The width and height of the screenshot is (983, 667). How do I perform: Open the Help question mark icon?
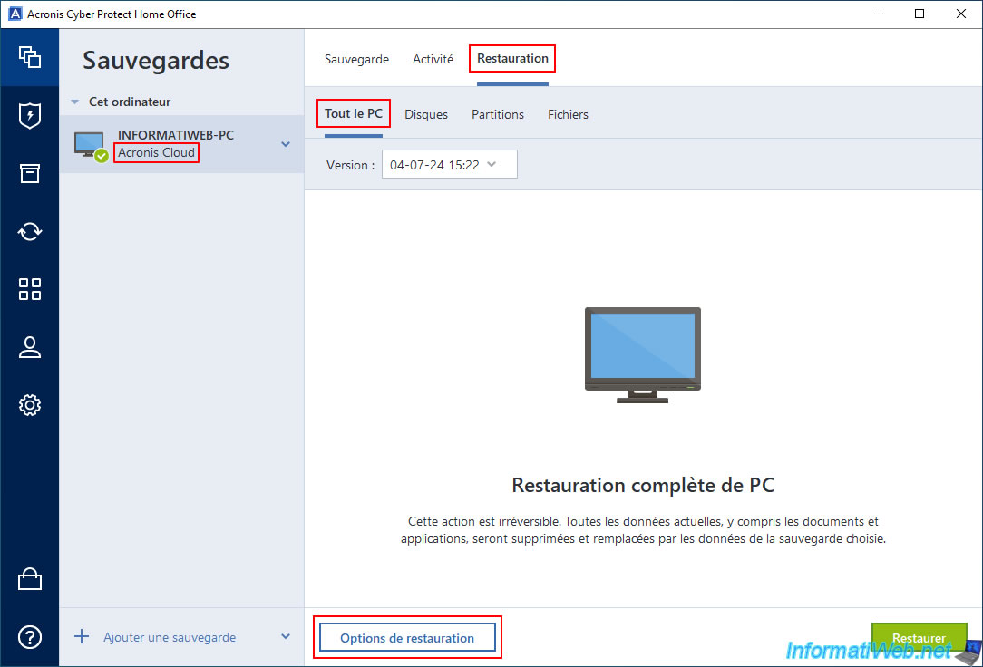coord(29,637)
